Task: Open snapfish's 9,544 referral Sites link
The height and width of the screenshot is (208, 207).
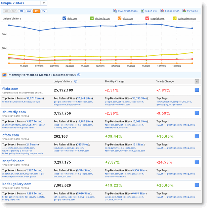Action: pyautogui.click(x=84, y=170)
